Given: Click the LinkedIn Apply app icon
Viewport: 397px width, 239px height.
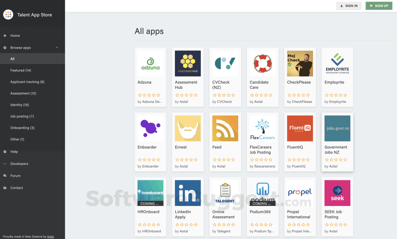Looking at the screenshot, I should [x=188, y=193].
